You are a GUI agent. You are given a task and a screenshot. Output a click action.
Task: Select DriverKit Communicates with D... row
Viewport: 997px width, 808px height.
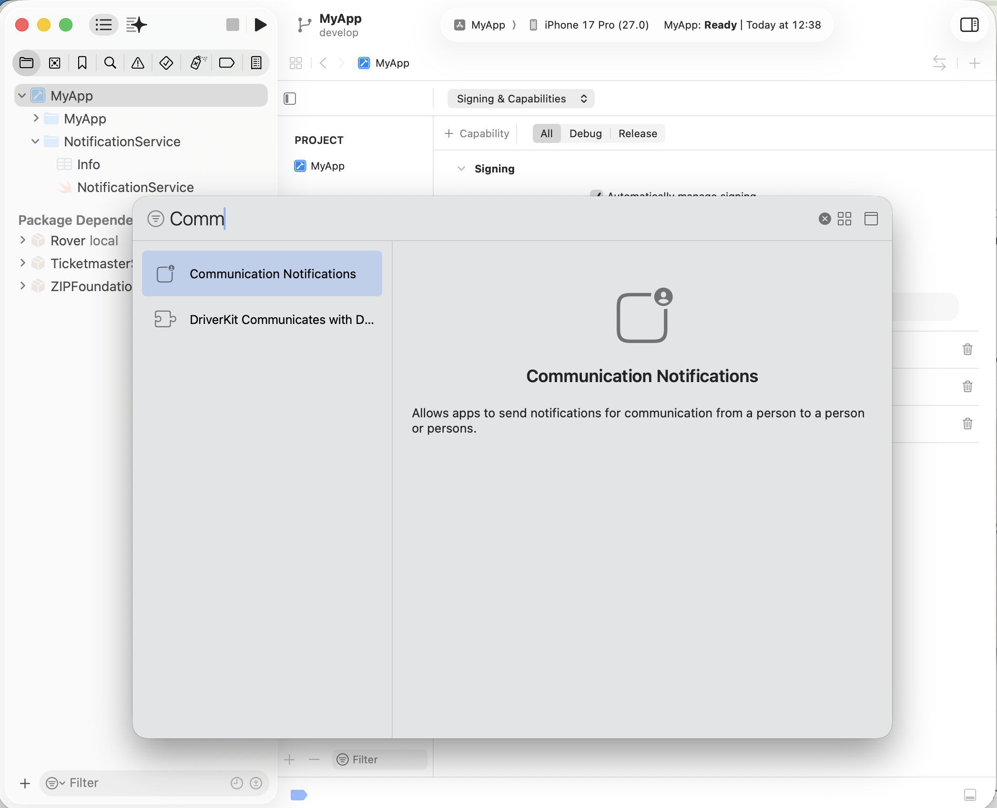tap(262, 319)
